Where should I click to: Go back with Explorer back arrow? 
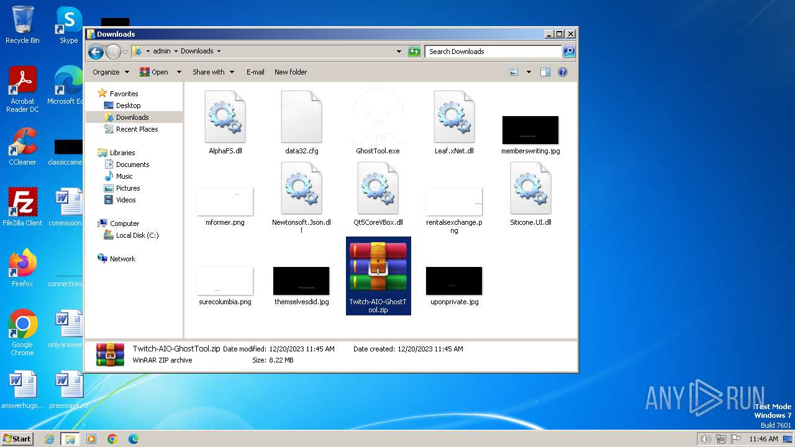coord(96,52)
